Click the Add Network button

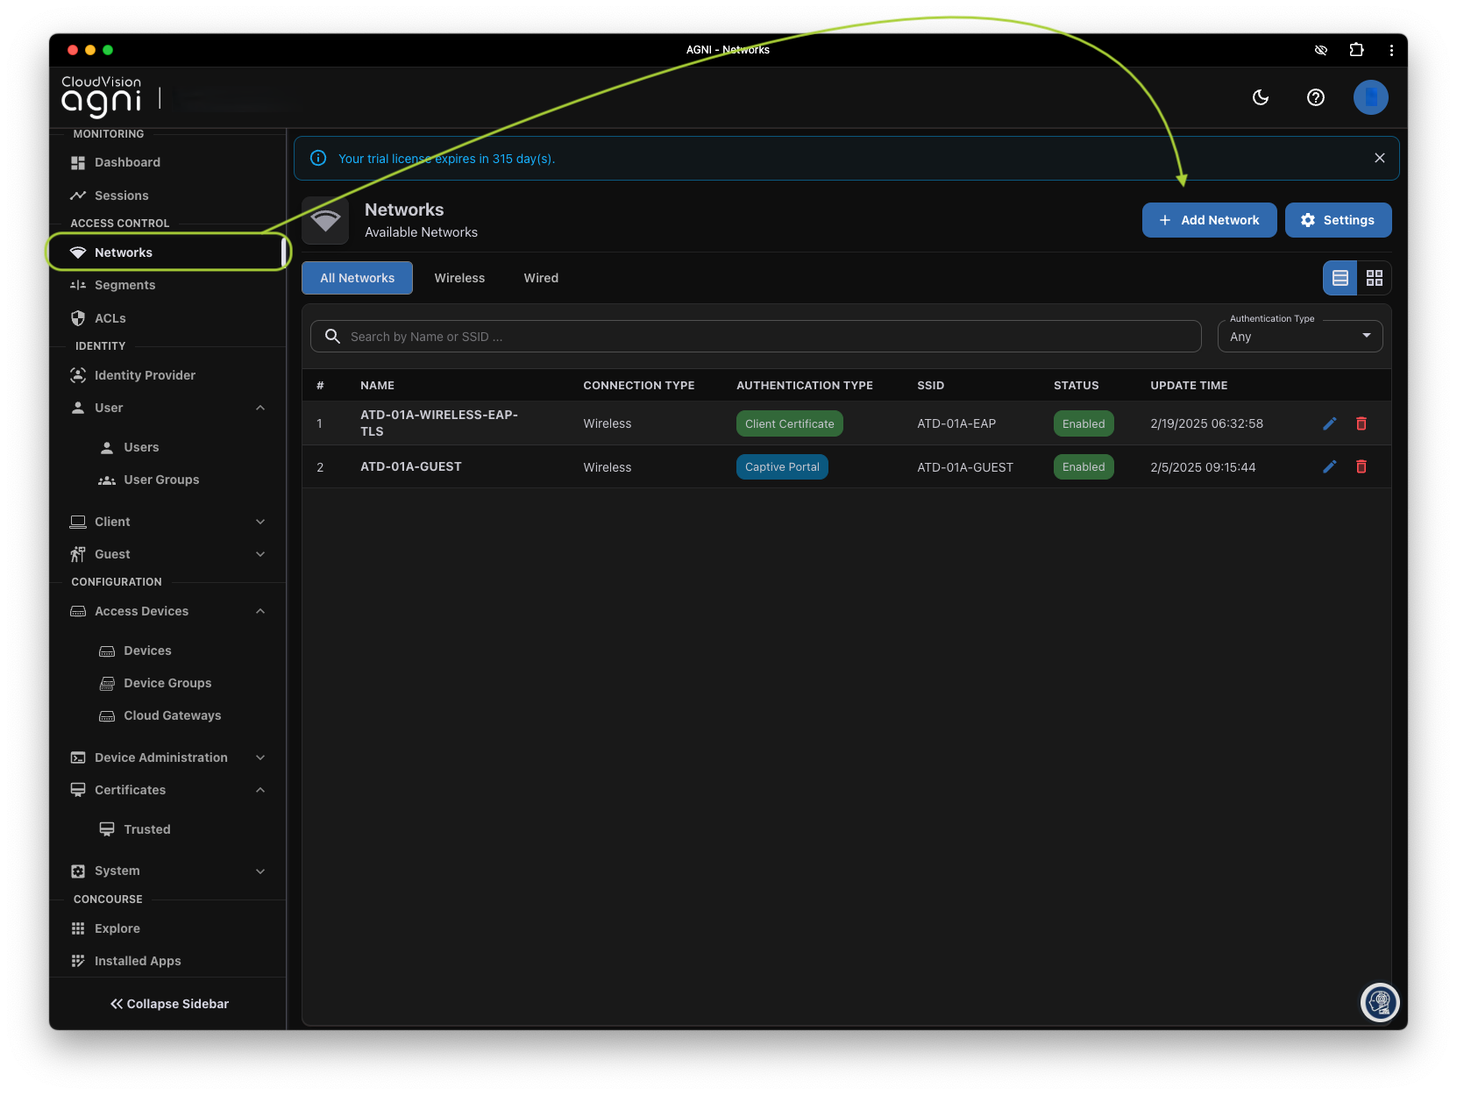click(x=1209, y=220)
